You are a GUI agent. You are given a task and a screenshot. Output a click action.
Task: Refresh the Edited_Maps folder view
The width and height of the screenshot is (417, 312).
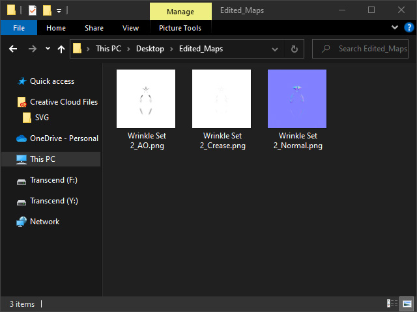click(295, 49)
